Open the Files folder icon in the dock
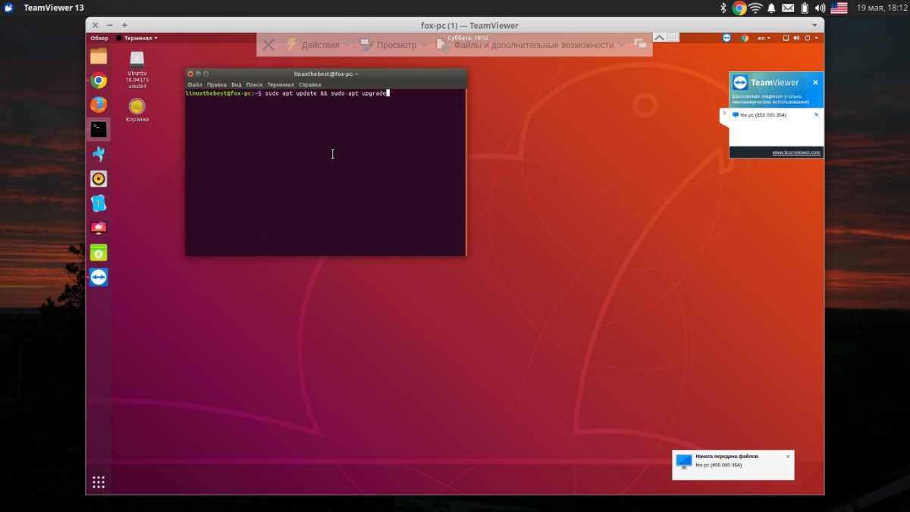The width and height of the screenshot is (910, 512). (x=99, y=56)
